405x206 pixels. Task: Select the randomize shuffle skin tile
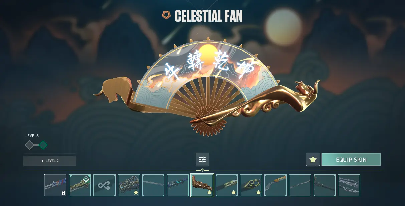105,185
